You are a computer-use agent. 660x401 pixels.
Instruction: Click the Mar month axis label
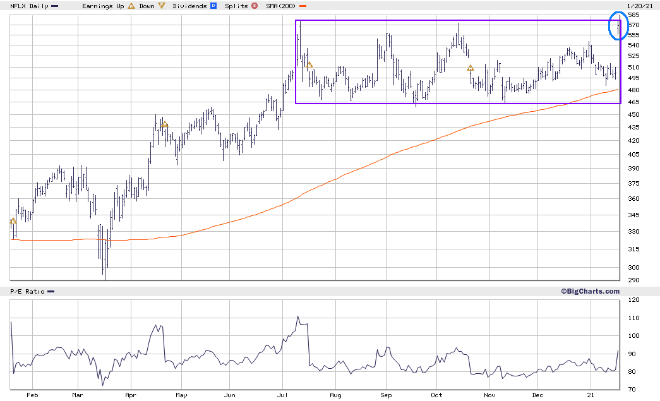tap(78, 395)
